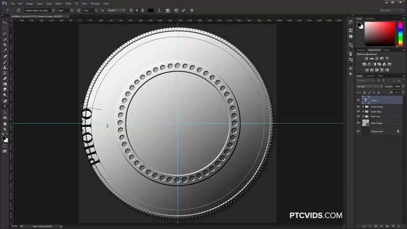
Task: Select the Pen tool
Action: click(x=4, y=101)
